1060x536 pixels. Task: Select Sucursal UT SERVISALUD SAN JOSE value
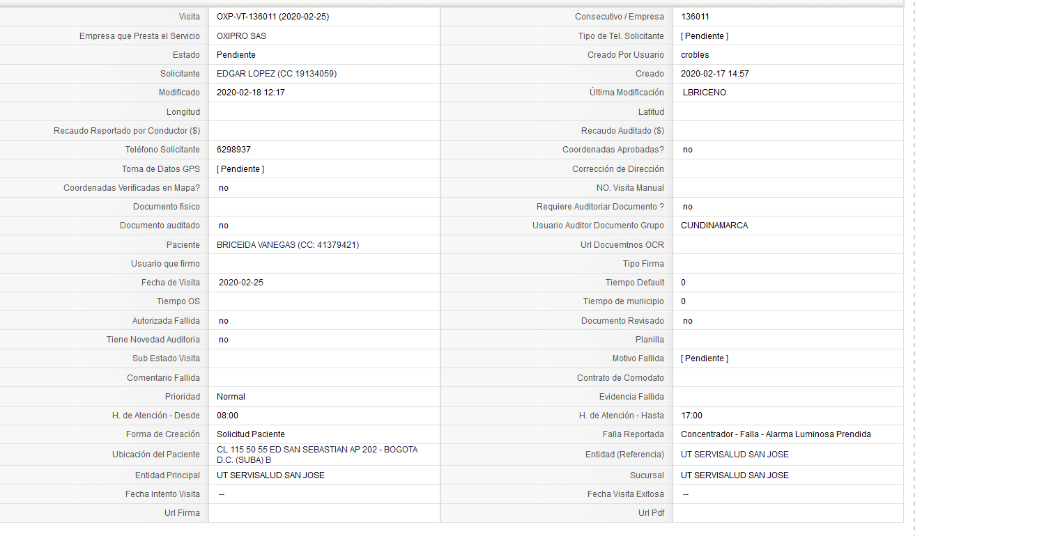pos(735,475)
